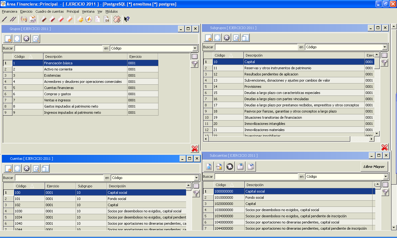Click the filter funnel icon in Cuentas
Image resolution: width=397 pixels, height=238 pixels.
(x=196, y=193)
